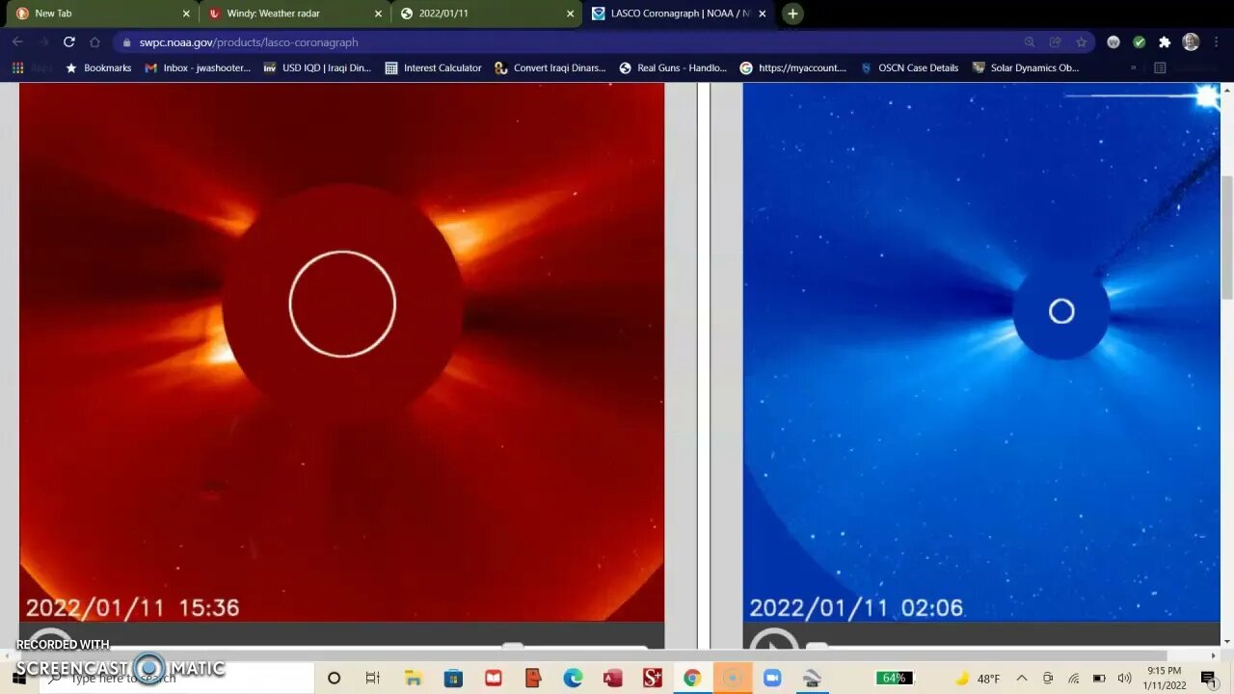This screenshot has height=694, width=1234.
Task: Select the LASCO Coronagraph tab
Action: pos(680,13)
